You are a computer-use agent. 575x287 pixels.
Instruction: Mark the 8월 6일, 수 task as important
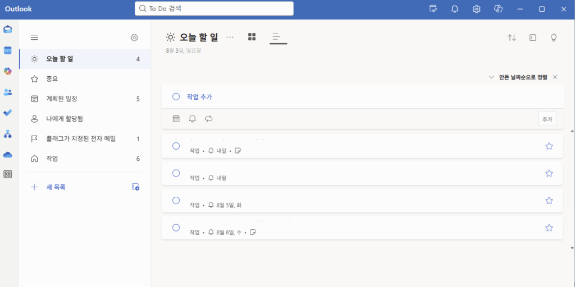click(x=549, y=228)
